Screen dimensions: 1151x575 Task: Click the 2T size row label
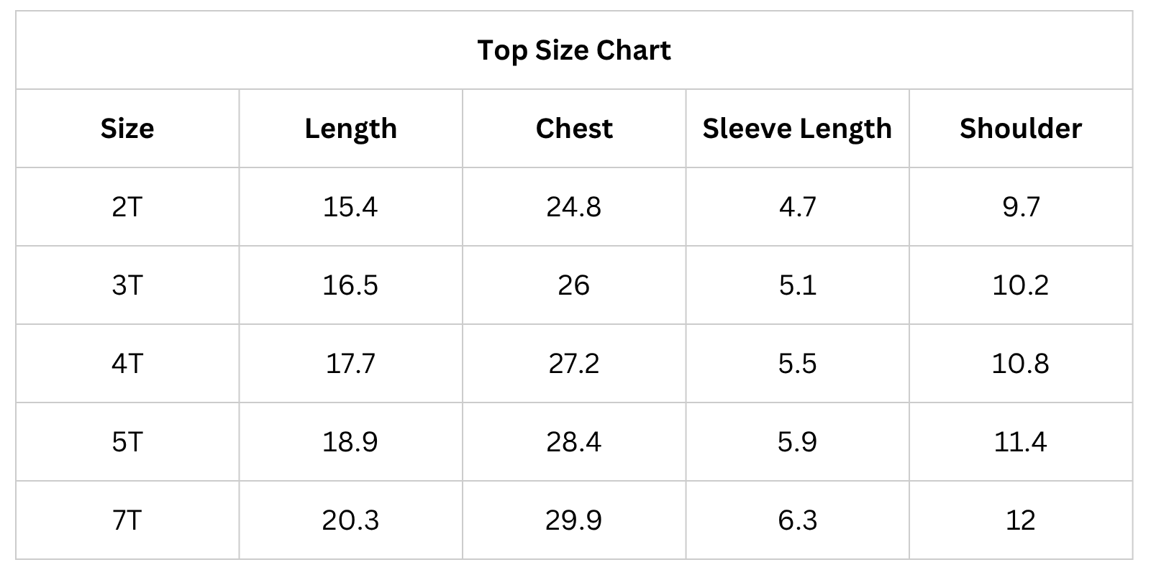point(127,207)
